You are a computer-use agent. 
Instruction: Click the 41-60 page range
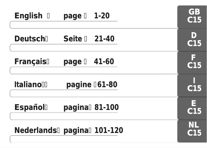pos(104,62)
